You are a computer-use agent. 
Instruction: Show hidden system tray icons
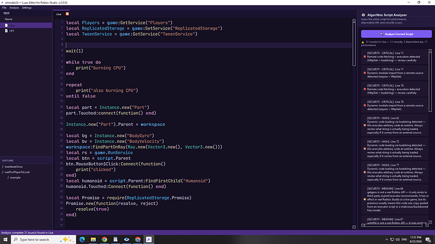[386, 240]
